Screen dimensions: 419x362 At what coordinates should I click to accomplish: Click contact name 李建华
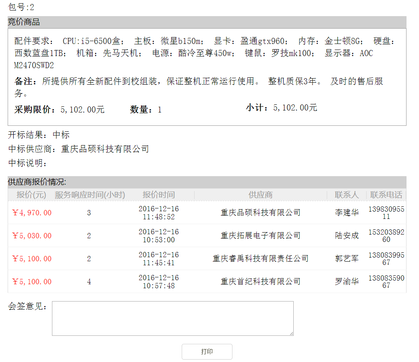[346, 212]
